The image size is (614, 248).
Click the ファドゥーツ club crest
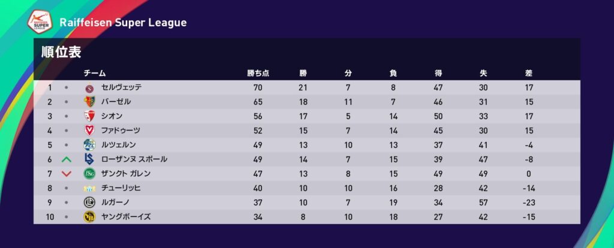(89, 131)
